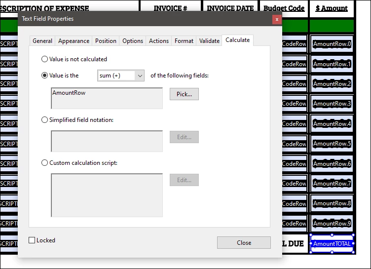The image size is (371, 269).
Task: Click the 'Budget Code' column header
Action: click(x=284, y=8)
